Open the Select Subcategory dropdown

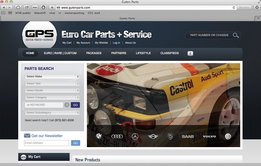click(52, 113)
